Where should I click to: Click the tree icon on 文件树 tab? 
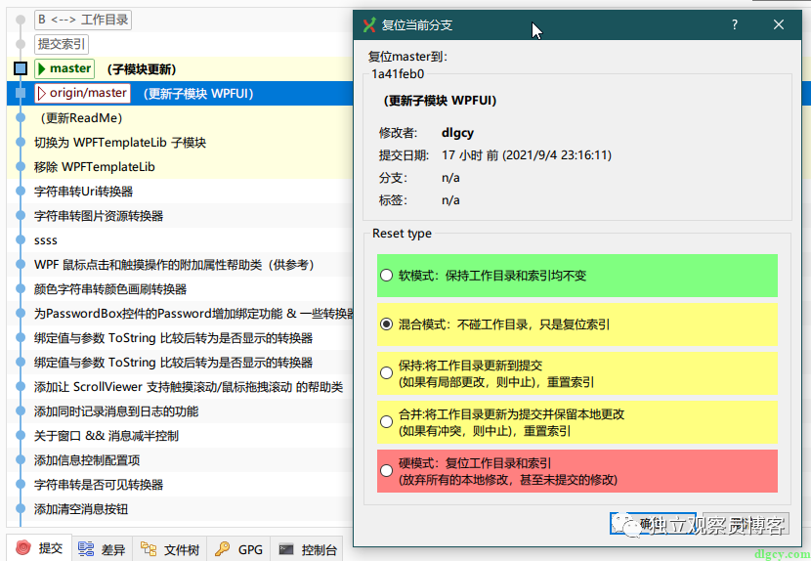(x=149, y=548)
